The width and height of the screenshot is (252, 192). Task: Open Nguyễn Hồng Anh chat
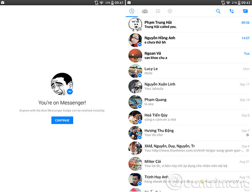(189, 40)
